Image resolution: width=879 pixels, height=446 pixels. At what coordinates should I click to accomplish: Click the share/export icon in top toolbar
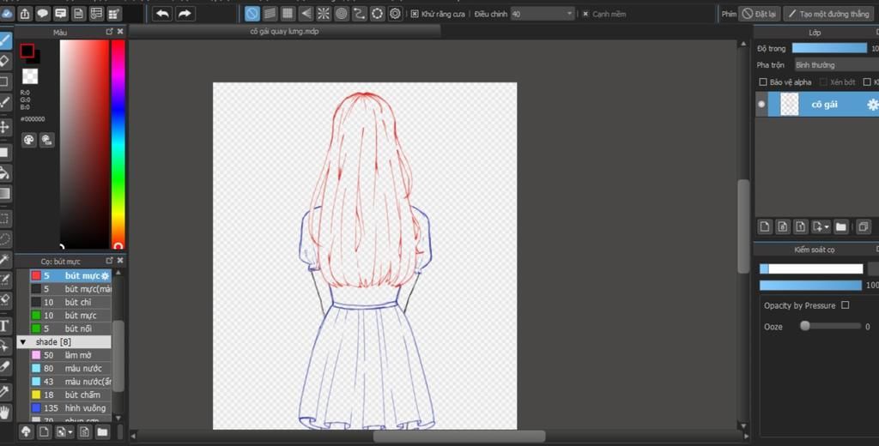tap(25, 14)
